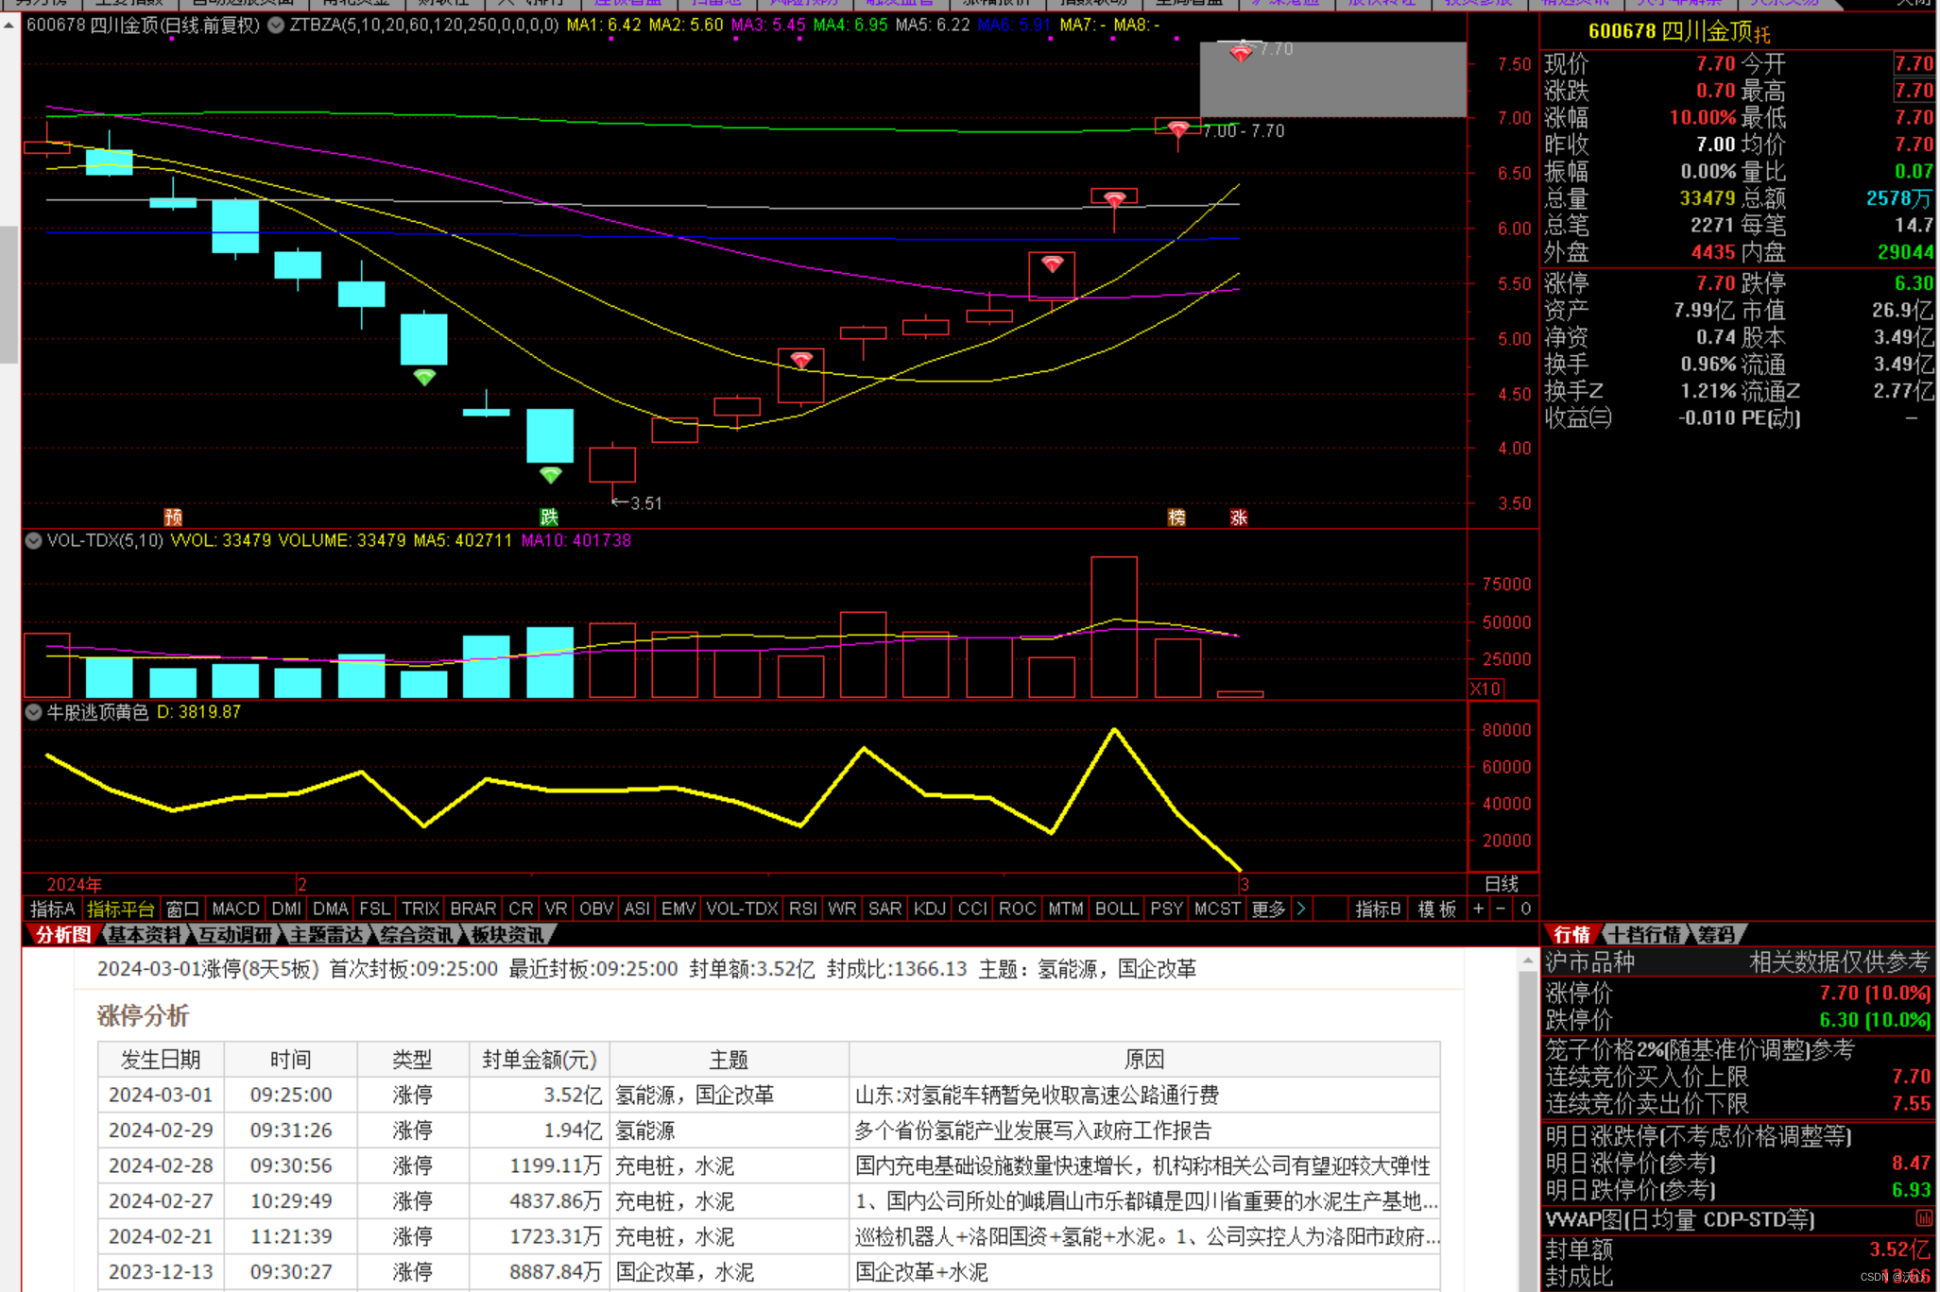This screenshot has height=1292, width=1940.
Task: Select the DMA indicator
Action: tap(331, 909)
